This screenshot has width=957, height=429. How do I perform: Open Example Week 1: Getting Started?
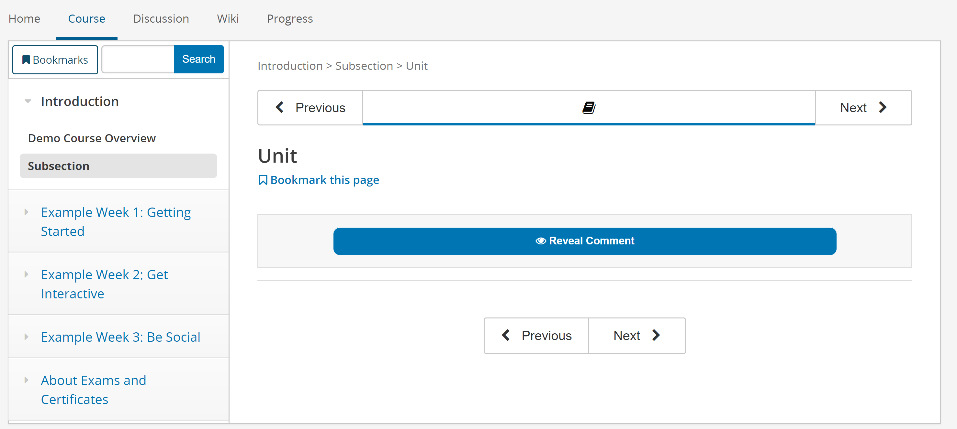click(x=116, y=221)
